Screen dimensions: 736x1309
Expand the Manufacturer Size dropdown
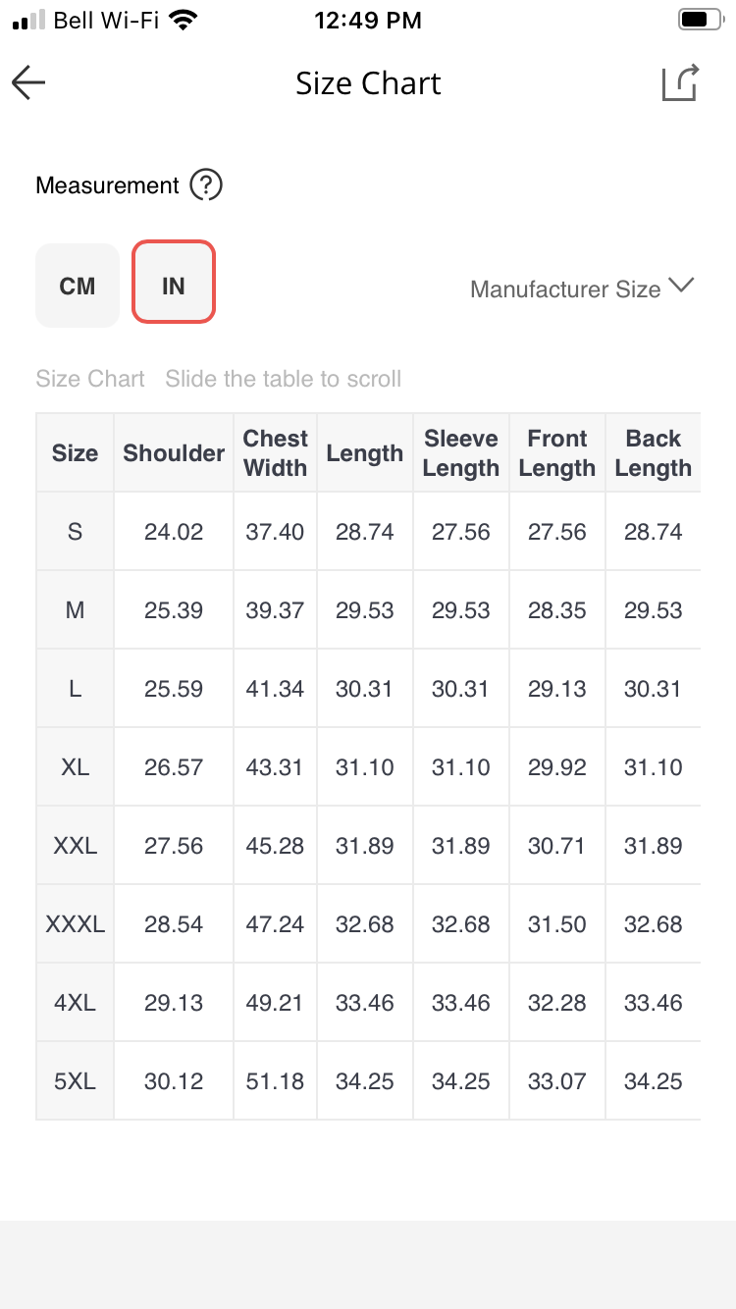click(582, 288)
